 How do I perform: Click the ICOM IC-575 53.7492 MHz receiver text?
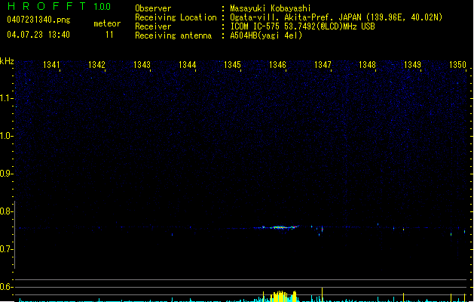click(302, 26)
